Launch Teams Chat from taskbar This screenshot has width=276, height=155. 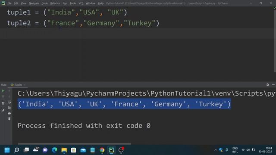point(45,150)
